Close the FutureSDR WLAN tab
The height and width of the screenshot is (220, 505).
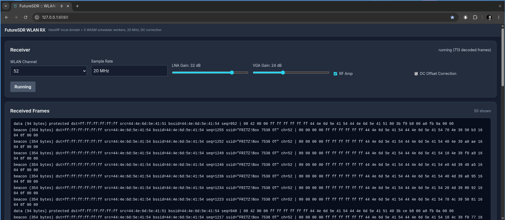68,6
